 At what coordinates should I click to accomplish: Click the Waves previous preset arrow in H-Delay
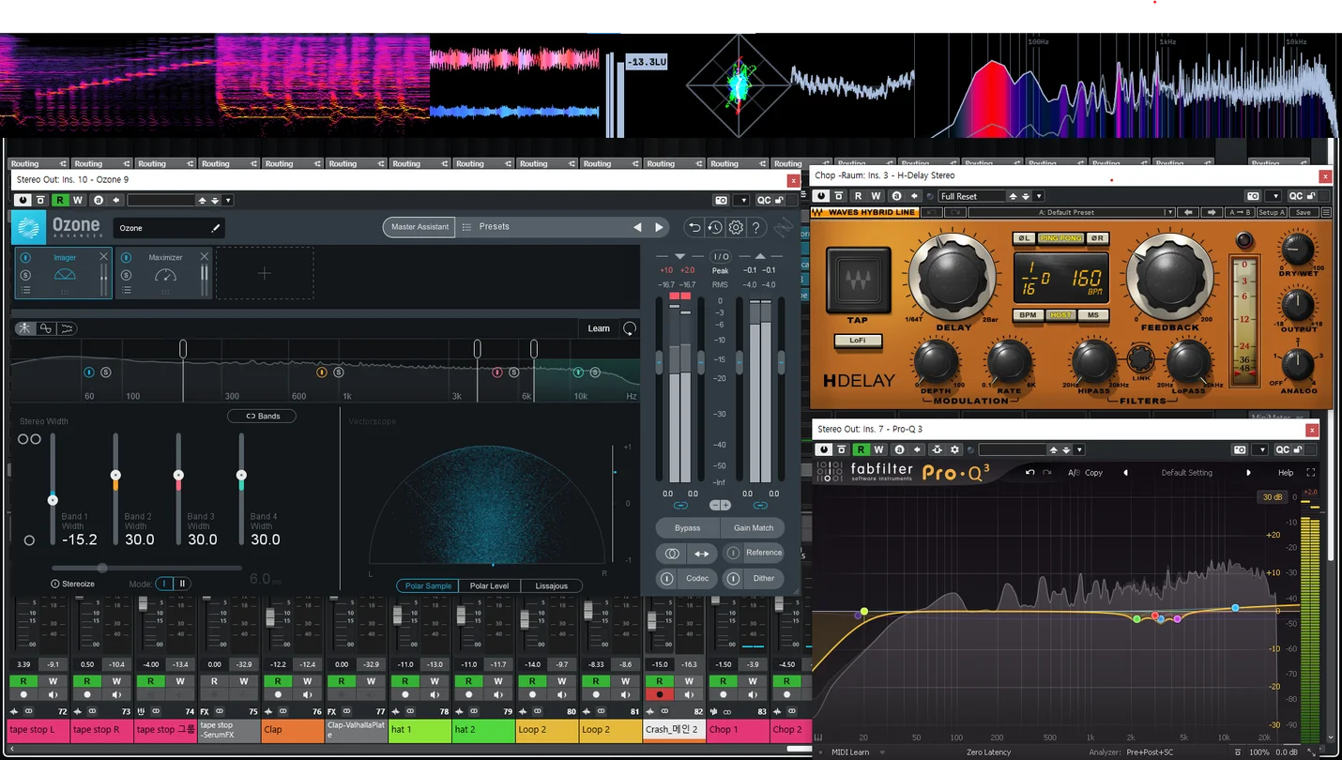(x=1189, y=212)
